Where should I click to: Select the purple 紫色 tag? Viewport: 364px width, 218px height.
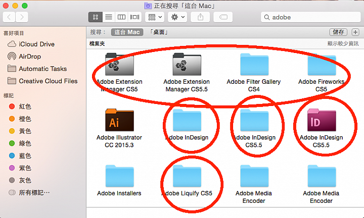pos(20,168)
